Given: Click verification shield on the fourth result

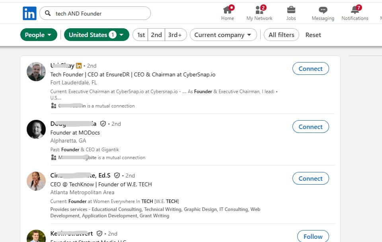Looking at the screenshot, I should (99, 234).
